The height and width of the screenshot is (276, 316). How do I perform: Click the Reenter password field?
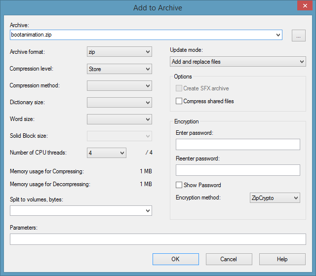tap(237, 170)
